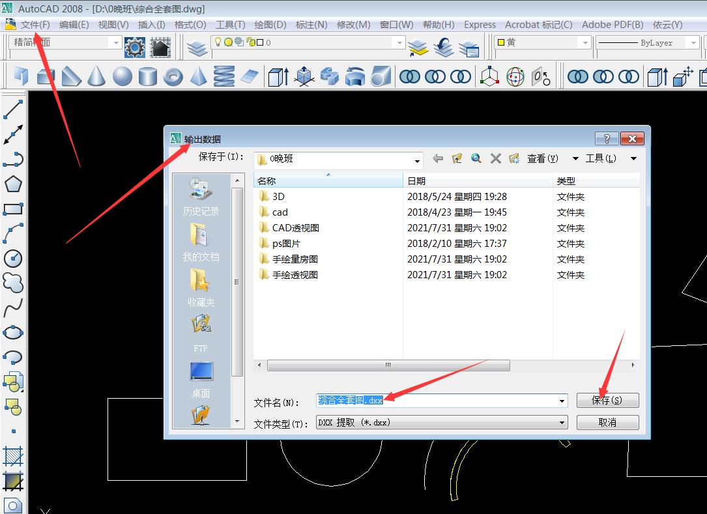
Task: Go back to previous folder in dialog
Action: pos(438,158)
